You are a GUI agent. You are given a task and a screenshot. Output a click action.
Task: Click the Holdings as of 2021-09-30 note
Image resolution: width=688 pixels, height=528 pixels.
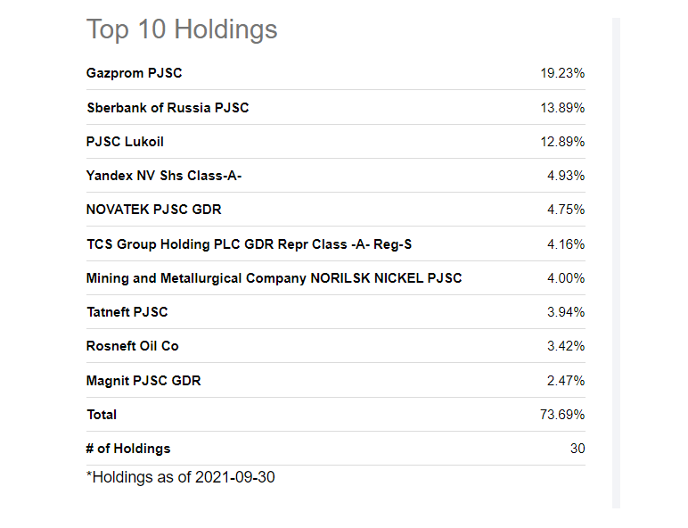tap(181, 477)
